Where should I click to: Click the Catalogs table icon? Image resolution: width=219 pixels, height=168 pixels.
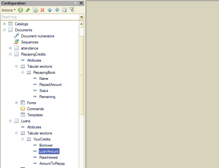(10, 24)
